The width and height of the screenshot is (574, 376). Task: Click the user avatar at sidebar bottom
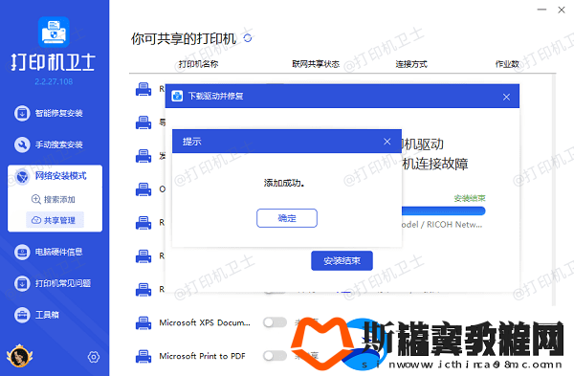19,356
